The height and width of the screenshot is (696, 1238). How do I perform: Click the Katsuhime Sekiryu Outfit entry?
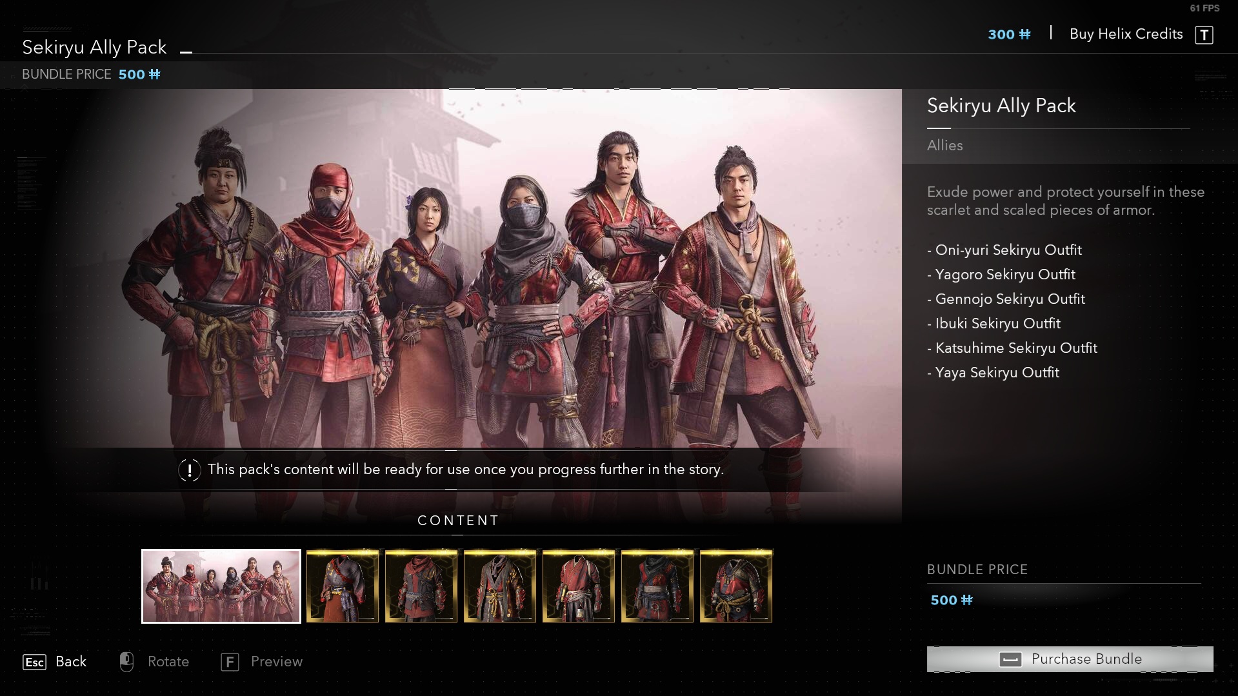1012,348
